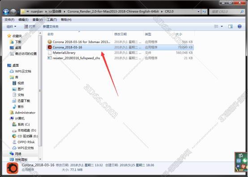The width and height of the screenshot is (248, 177).
Task: Select 控制面板 in navigation pane
Action: click(x=21, y=160)
